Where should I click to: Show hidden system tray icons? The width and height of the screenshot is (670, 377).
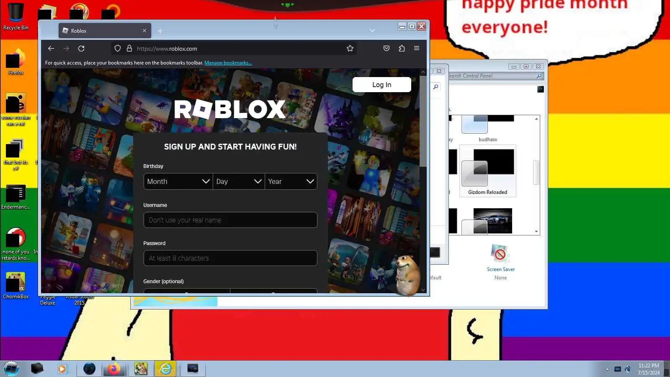(607, 369)
